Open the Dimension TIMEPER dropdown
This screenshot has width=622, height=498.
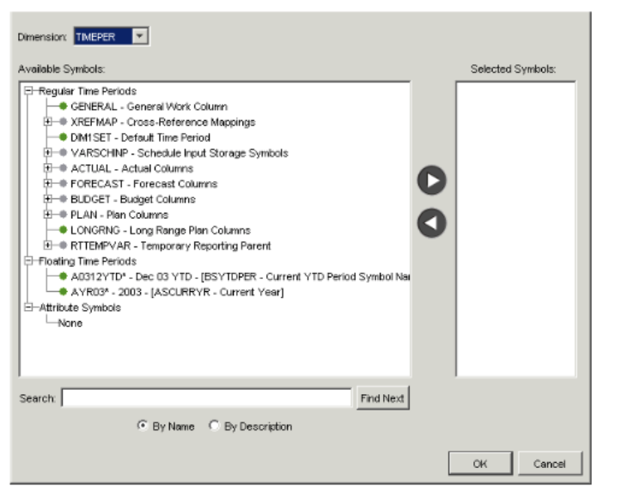pyautogui.click(x=142, y=36)
